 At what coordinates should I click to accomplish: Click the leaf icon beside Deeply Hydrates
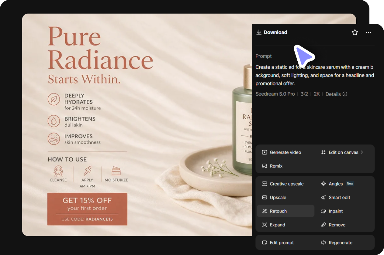pos(54,99)
